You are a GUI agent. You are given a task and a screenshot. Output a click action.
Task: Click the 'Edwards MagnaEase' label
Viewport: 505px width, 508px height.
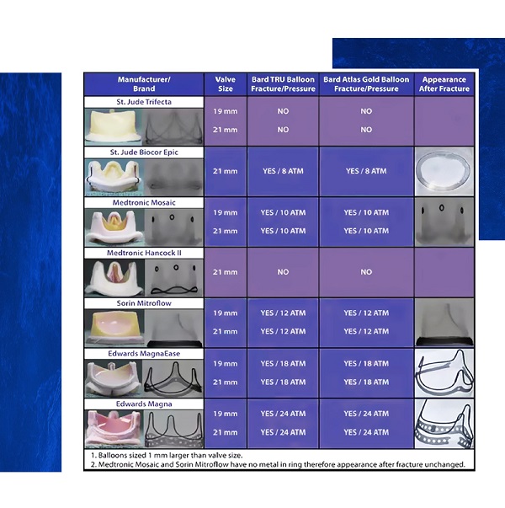144,354
